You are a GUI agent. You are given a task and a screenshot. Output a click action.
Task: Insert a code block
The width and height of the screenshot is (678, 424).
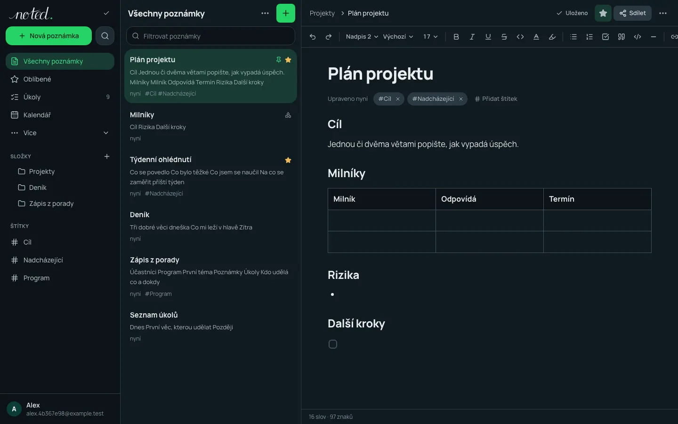[x=638, y=37]
